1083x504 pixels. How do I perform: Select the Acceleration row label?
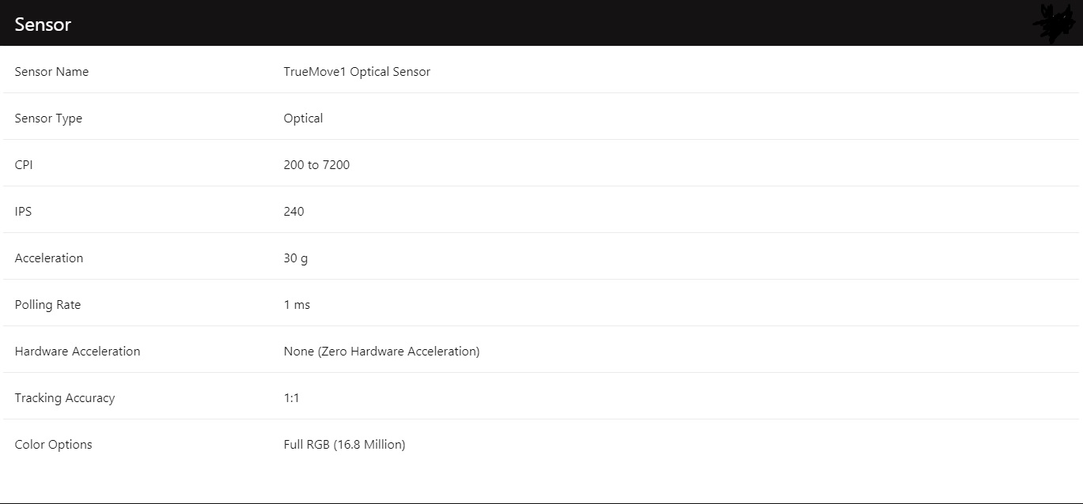[48, 258]
